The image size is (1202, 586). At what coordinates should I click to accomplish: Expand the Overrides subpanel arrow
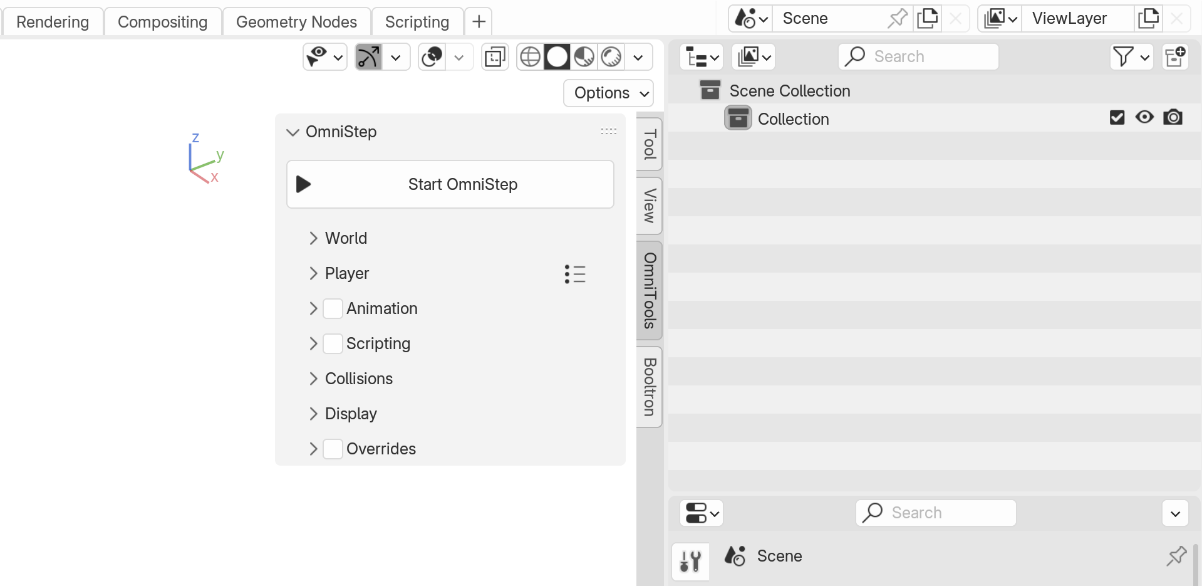click(314, 449)
